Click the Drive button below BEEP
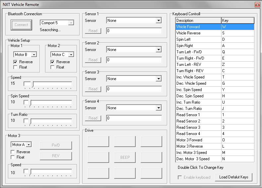Viewport: 262px width, 188px height. 125,173
